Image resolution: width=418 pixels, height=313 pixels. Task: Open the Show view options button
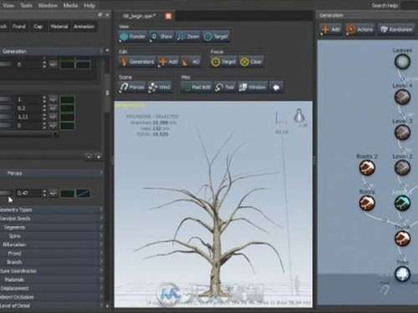point(161,37)
